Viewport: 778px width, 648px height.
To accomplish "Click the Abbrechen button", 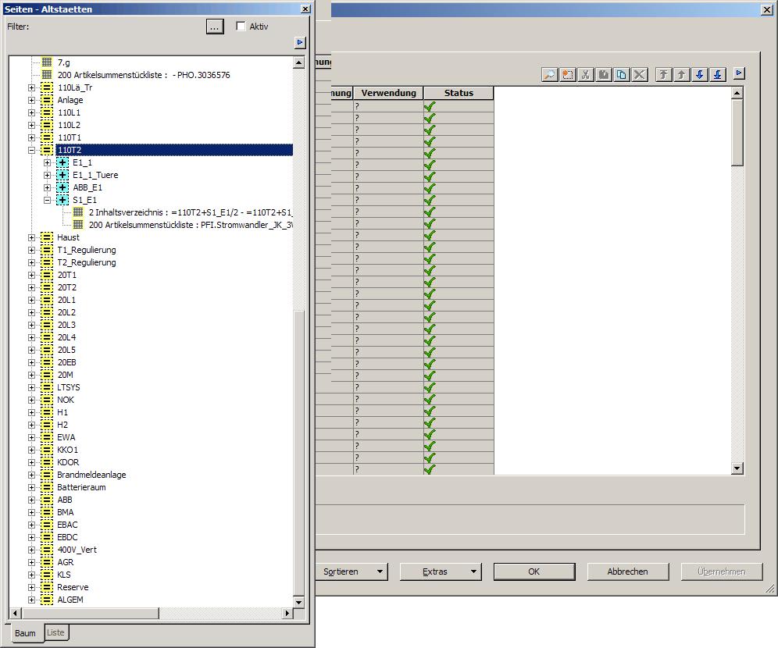I will click(x=627, y=571).
